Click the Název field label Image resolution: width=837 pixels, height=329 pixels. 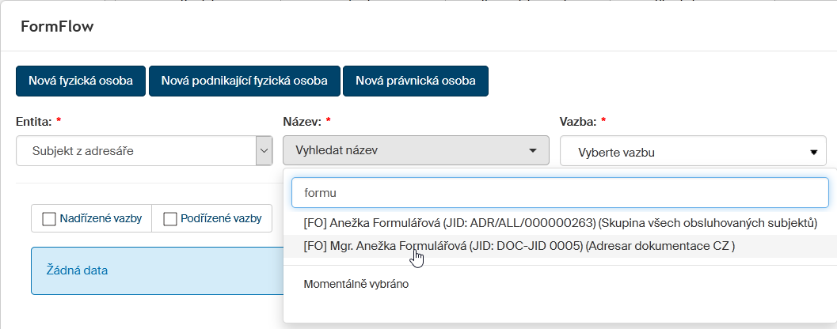coord(302,121)
